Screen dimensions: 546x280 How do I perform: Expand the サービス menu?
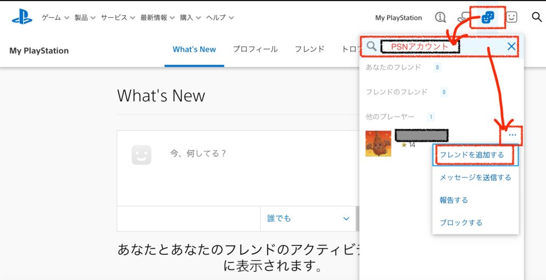click(118, 18)
